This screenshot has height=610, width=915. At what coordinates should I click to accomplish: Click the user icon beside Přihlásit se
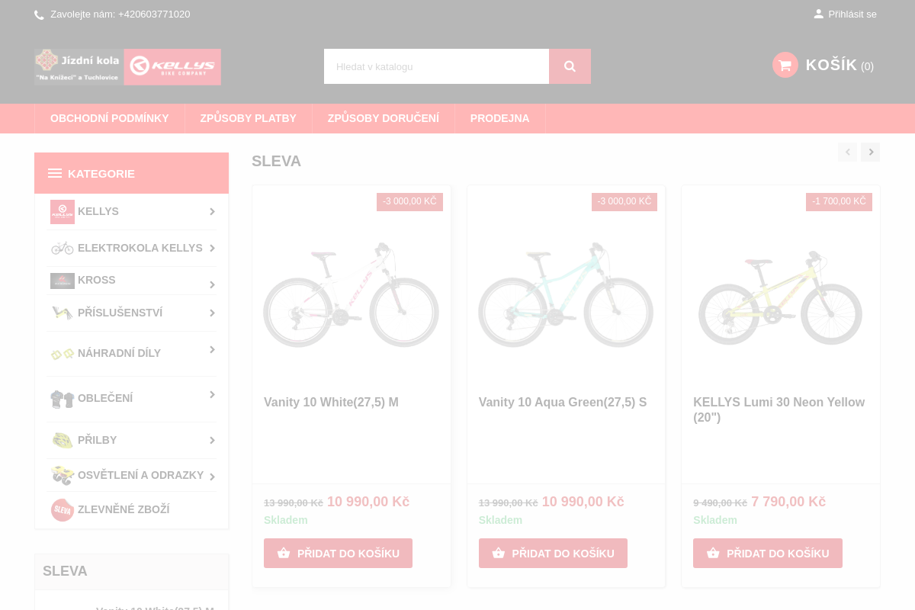(x=818, y=14)
